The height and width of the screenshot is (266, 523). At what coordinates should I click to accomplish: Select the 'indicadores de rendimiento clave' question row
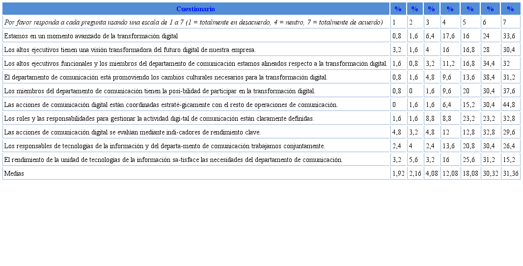coord(132,132)
